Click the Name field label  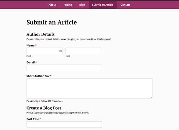click(31, 46)
